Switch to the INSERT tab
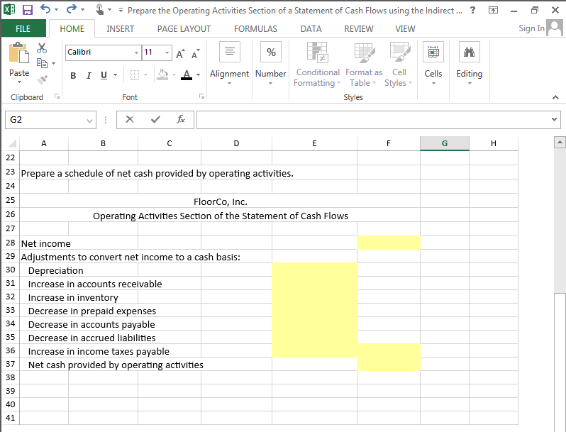This screenshot has width=566, height=432. tap(120, 29)
